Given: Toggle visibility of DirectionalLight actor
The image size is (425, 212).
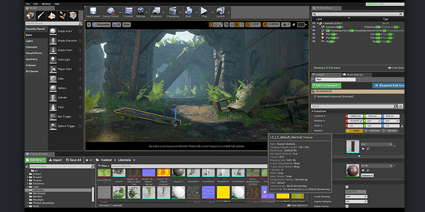Looking at the screenshot, I should coord(314,27).
